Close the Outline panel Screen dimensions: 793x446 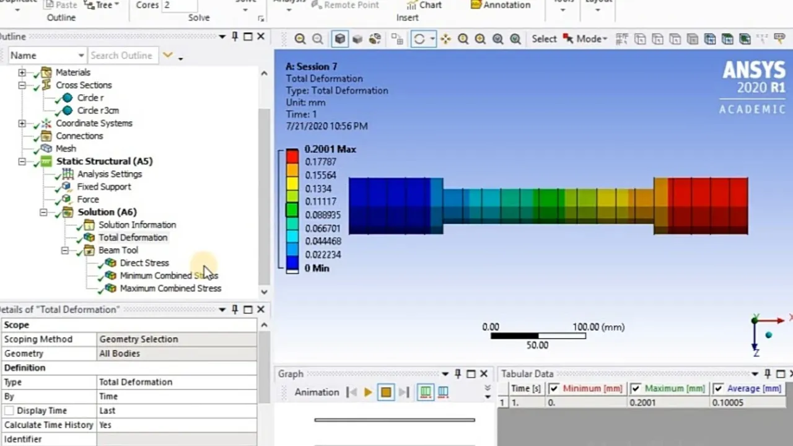tap(261, 37)
